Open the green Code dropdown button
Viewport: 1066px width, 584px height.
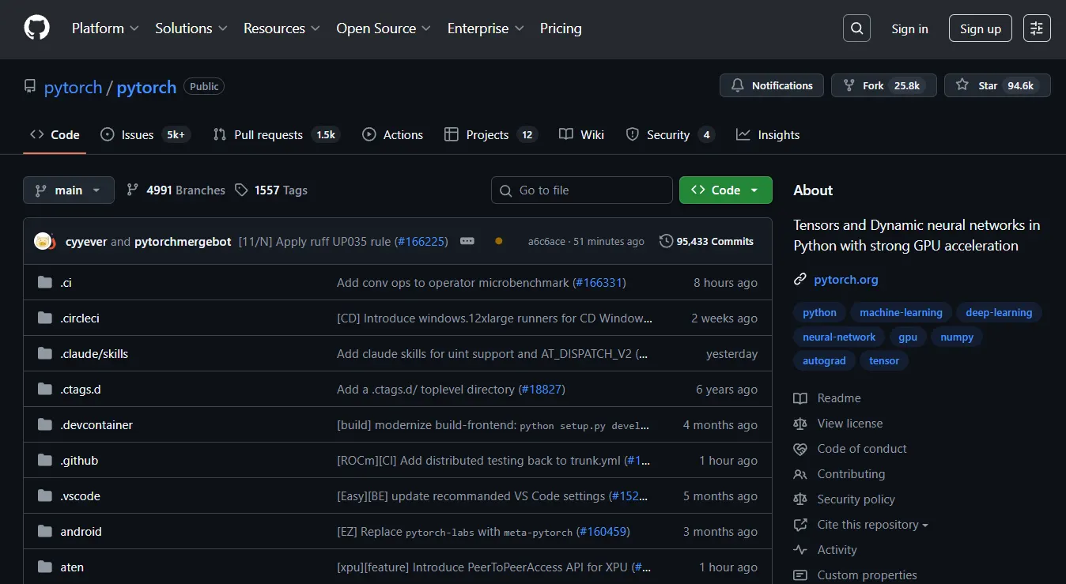pyautogui.click(x=726, y=190)
